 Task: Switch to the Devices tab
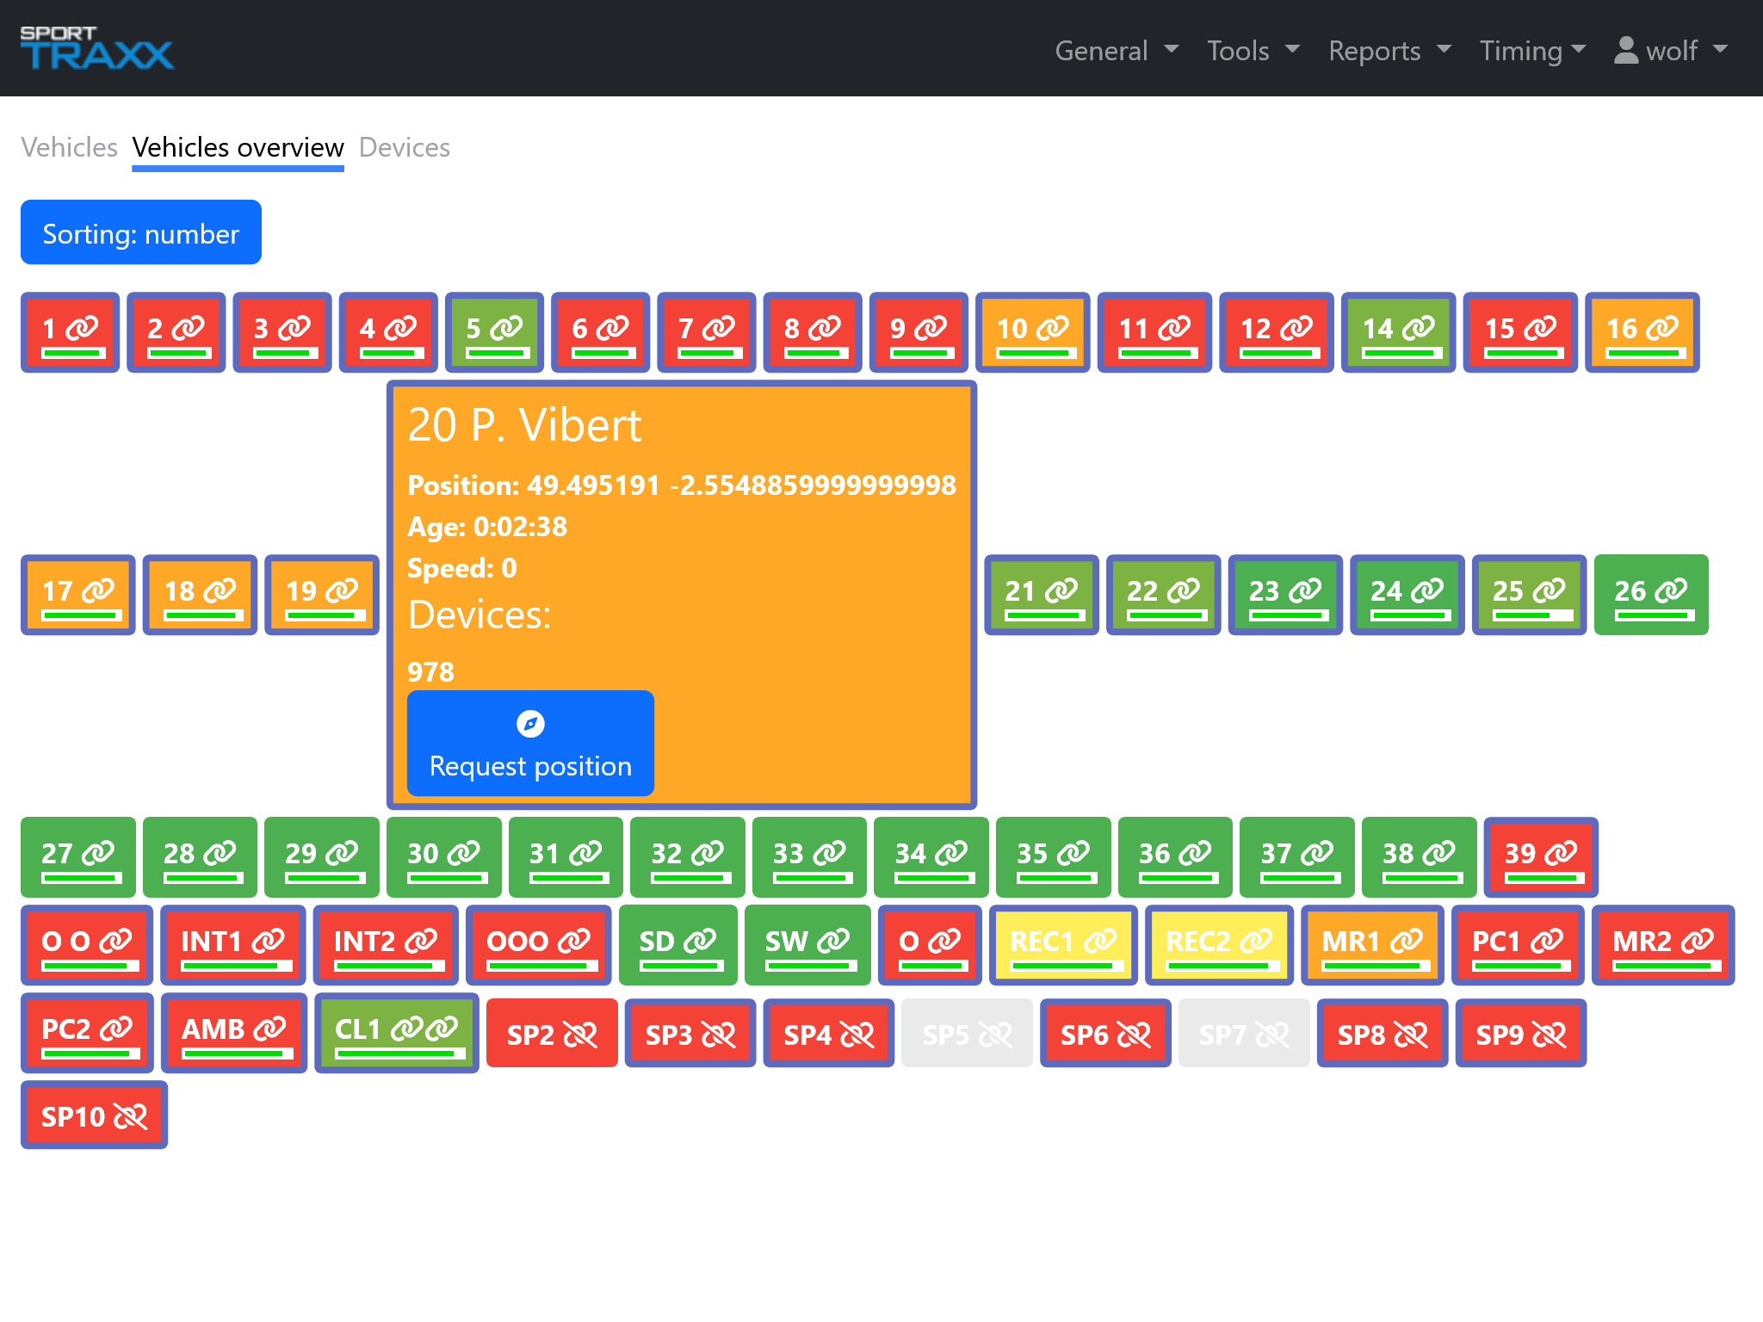tap(405, 147)
